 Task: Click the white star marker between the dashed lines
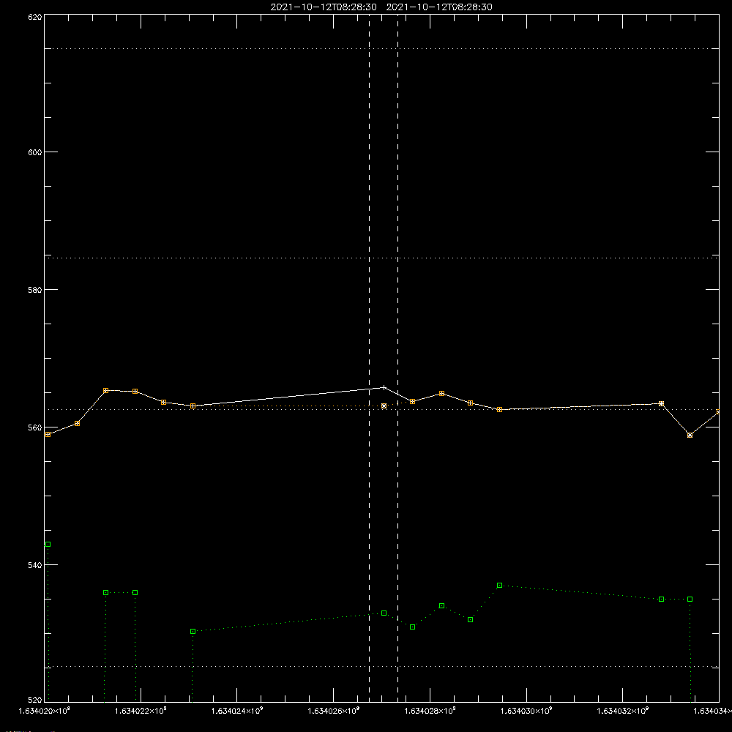(x=384, y=406)
